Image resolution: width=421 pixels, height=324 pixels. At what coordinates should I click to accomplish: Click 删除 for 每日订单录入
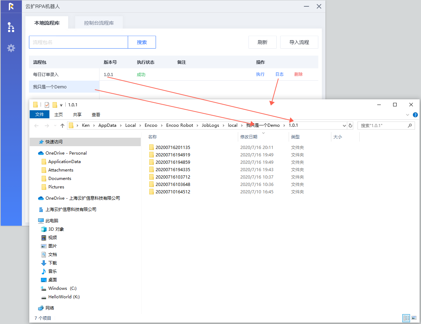click(x=298, y=74)
